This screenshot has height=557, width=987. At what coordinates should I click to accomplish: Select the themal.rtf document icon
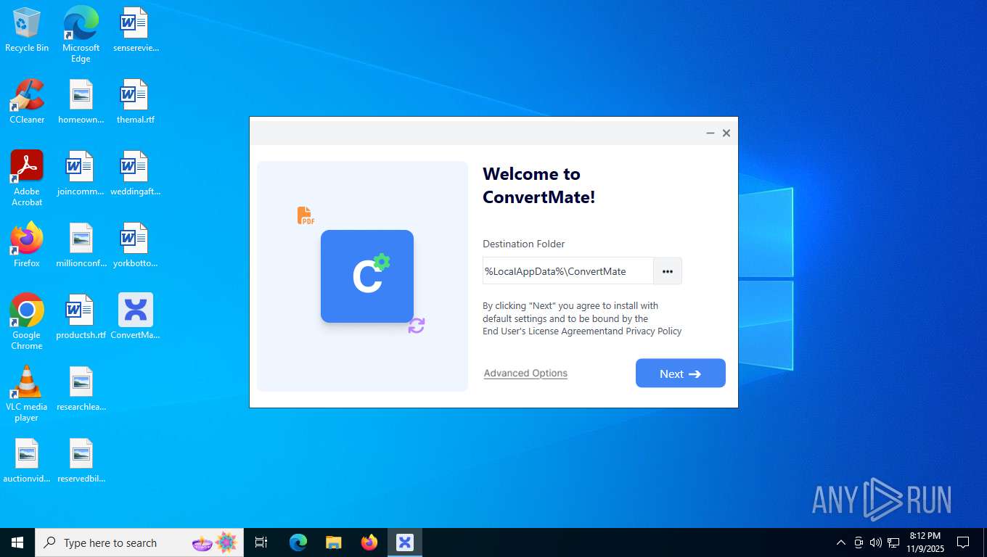[136, 102]
